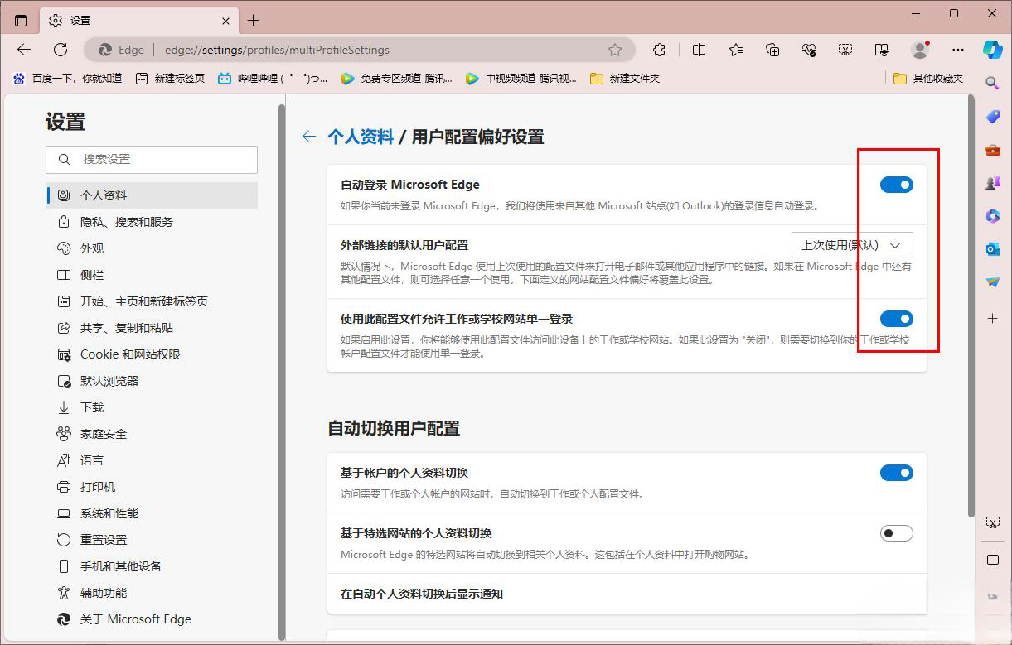Open 隐私、搜索和服务 settings section
This screenshot has height=645, width=1012.
pyautogui.click(x=153, y=222)
